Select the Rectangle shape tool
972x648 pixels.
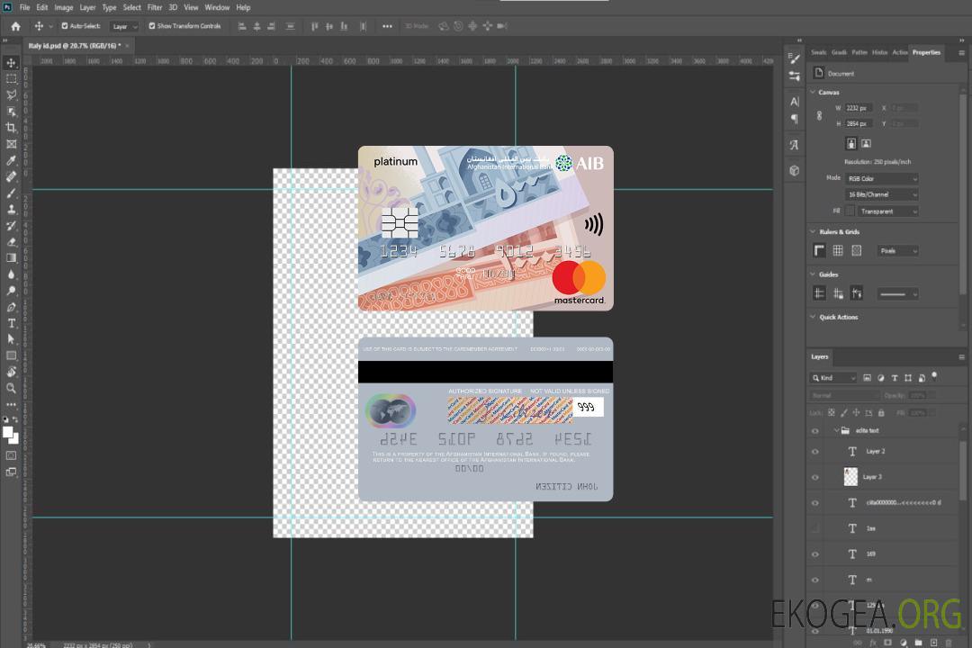coord(11,355)
